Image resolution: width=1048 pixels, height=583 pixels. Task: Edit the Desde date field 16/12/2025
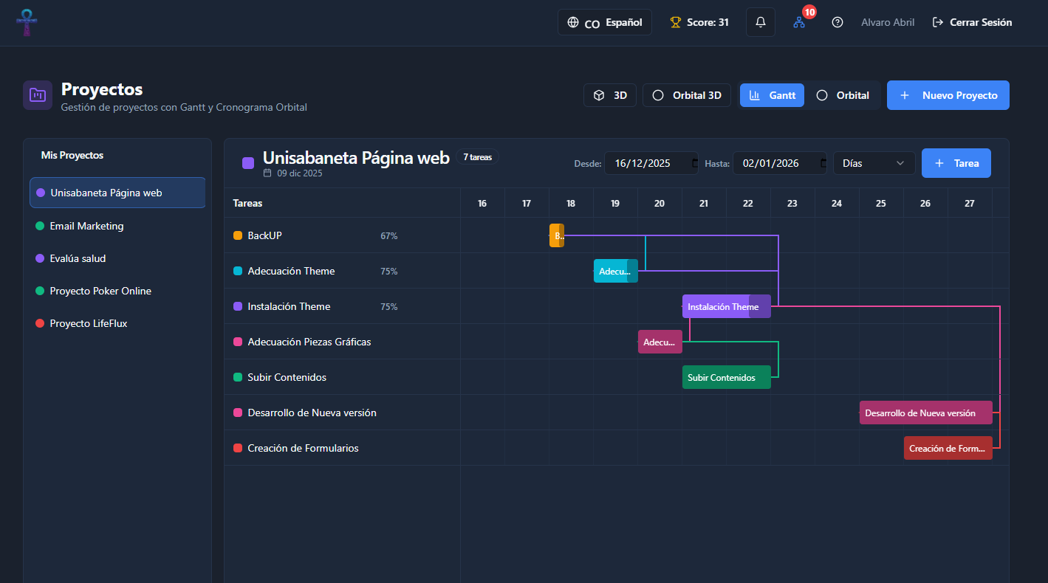pyautogui.click(x=651, y=163)
